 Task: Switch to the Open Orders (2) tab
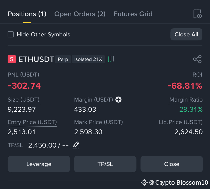click(80, 14)
